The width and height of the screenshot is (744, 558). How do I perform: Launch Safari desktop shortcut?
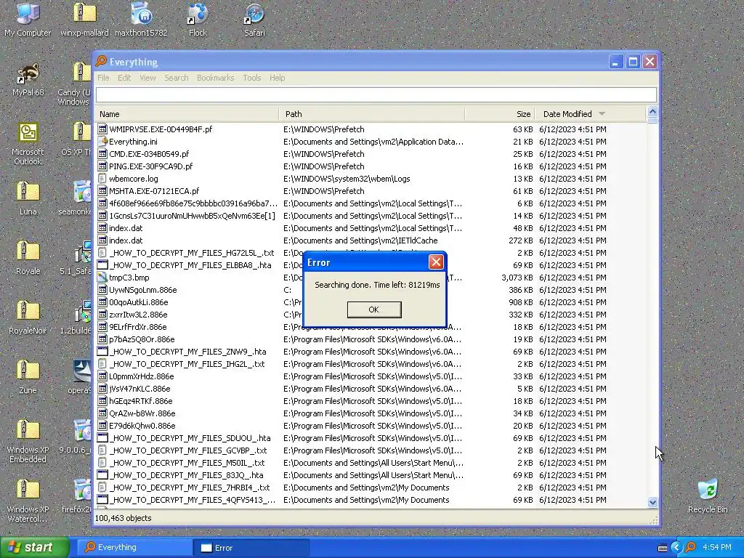(254, 19)
